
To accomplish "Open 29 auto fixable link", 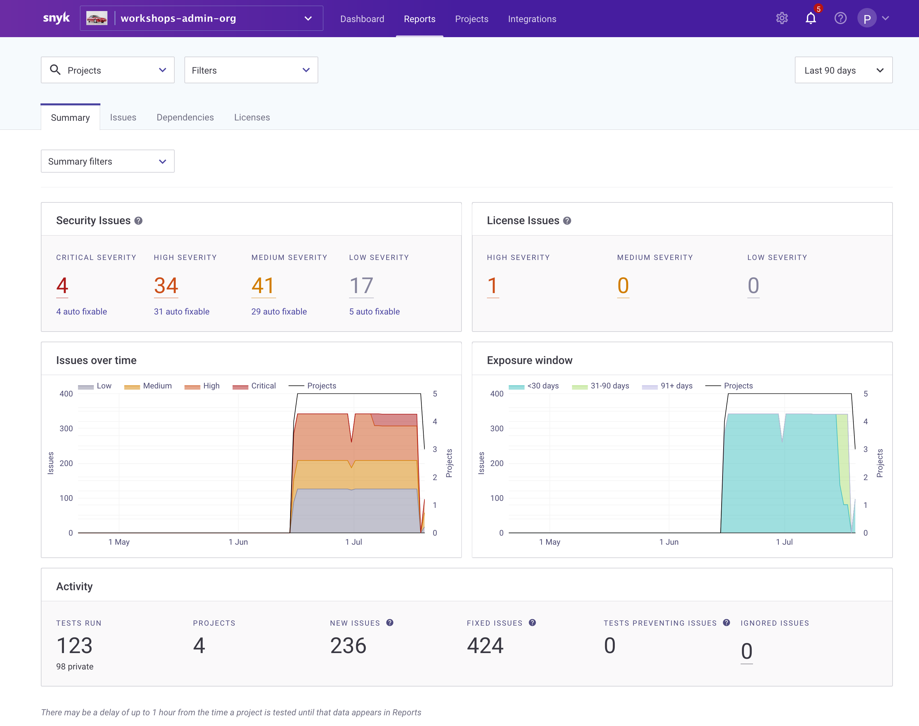I will (x=279, y=311).
